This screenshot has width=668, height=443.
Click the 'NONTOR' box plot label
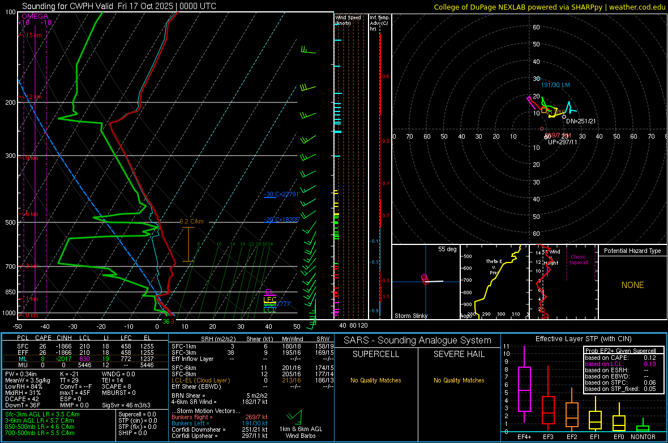pyautogui.click(x=643, y=437)
